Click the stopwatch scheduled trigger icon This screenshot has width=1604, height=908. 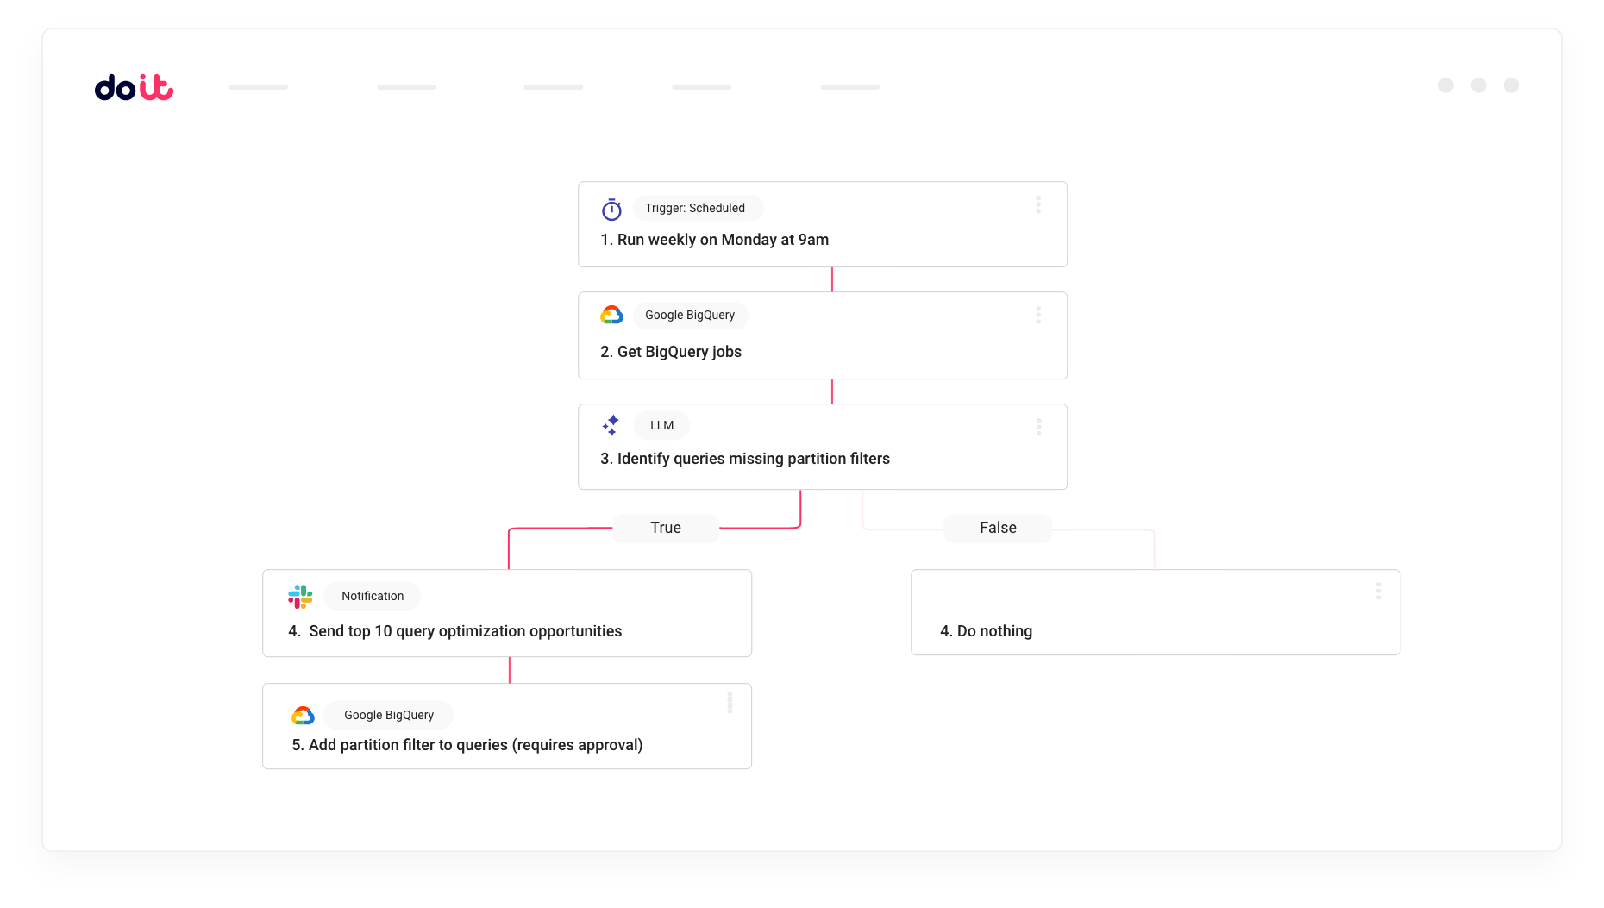click(x=611, y=210)
